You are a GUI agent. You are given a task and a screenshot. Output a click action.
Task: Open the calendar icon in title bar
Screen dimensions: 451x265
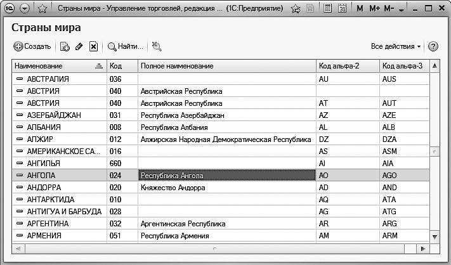click(343, 9)
